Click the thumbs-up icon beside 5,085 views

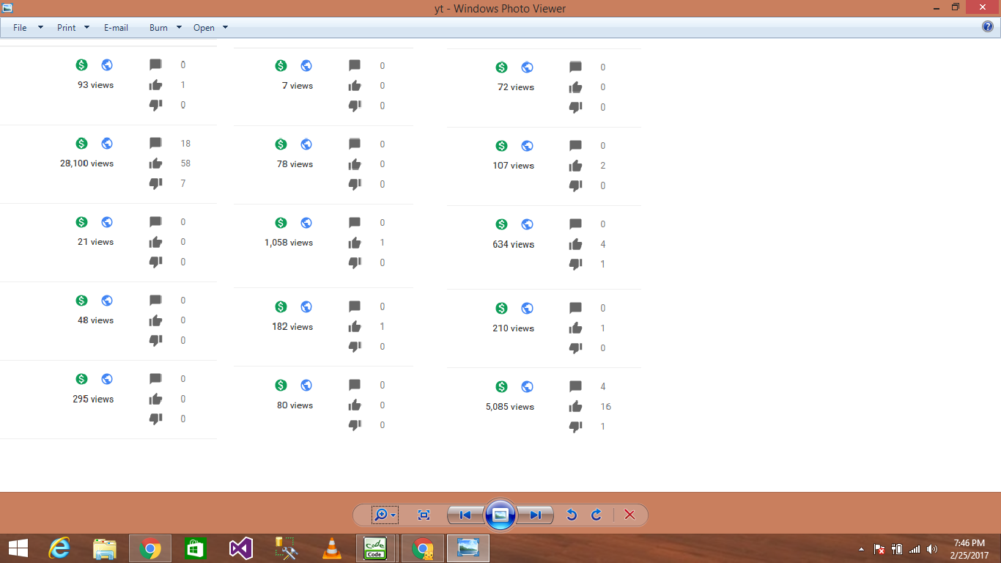[575, 407]
